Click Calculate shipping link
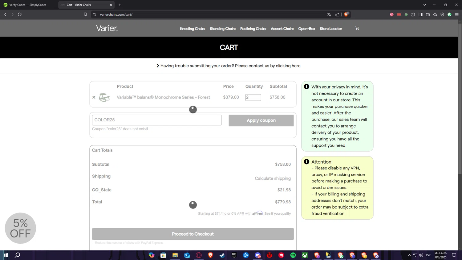 273,178
